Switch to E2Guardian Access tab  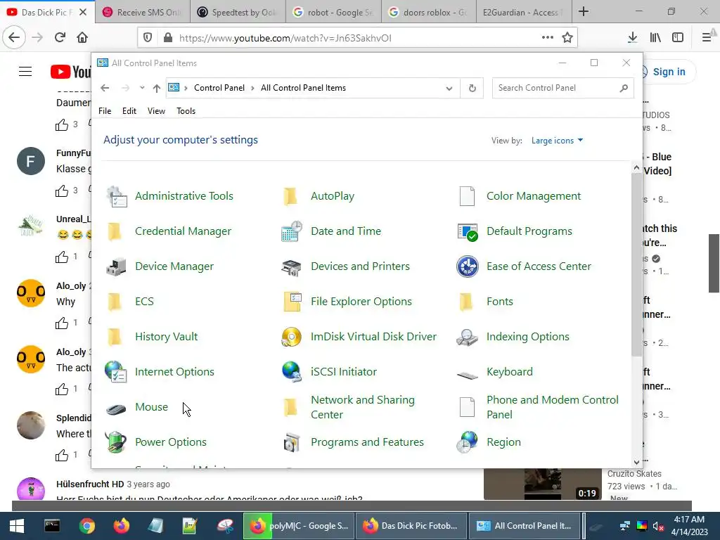523,12
